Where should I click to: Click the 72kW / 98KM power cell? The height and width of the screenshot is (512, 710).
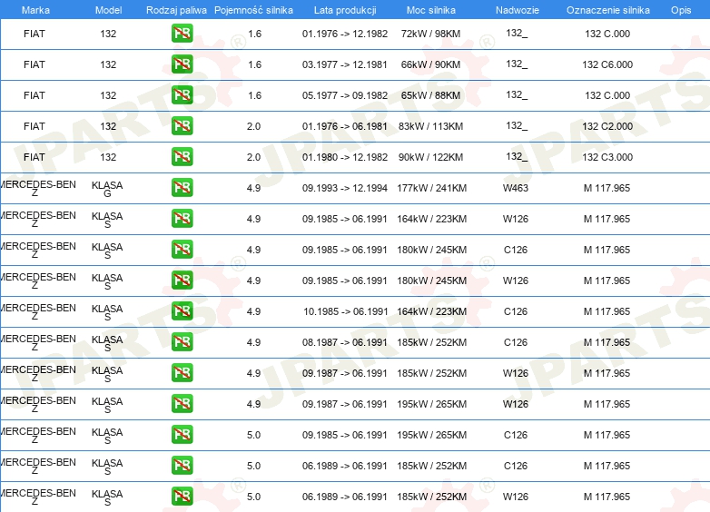tap(430, 34)
